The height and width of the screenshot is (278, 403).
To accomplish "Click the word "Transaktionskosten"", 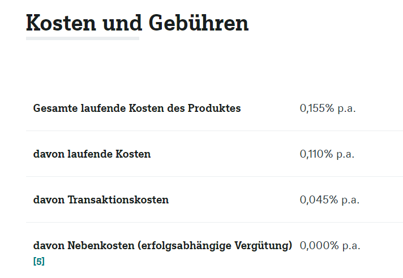I will pos(118,200).
